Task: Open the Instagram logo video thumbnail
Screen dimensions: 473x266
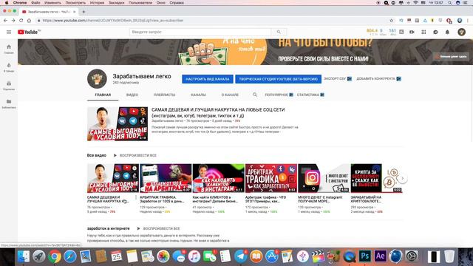Action: (324, 178)
